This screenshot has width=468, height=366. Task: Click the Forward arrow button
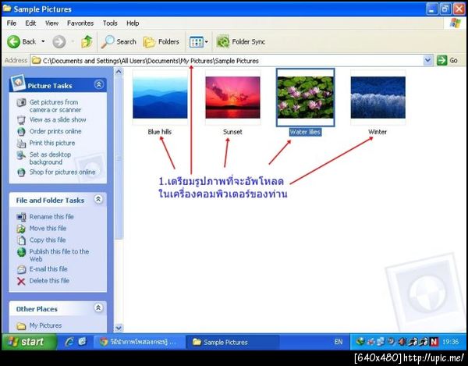(59, 41)
